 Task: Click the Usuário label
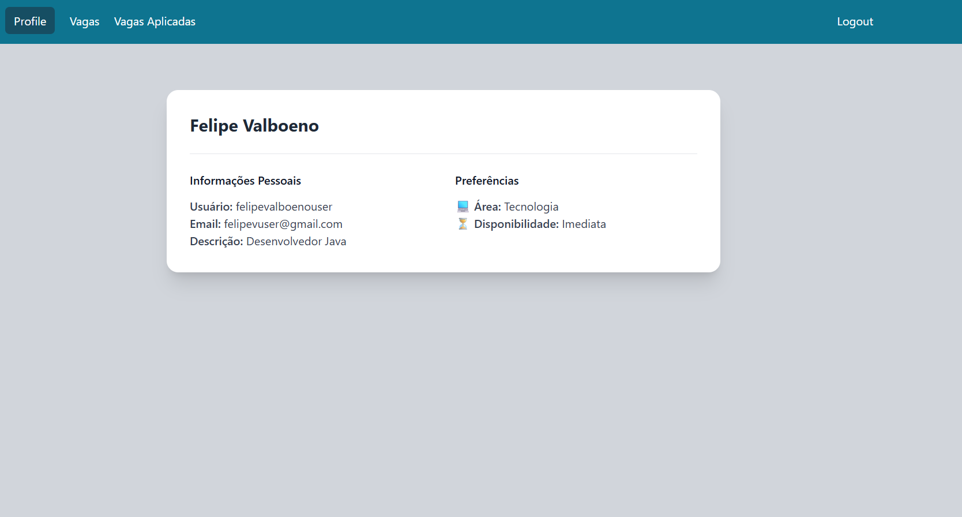211,207
